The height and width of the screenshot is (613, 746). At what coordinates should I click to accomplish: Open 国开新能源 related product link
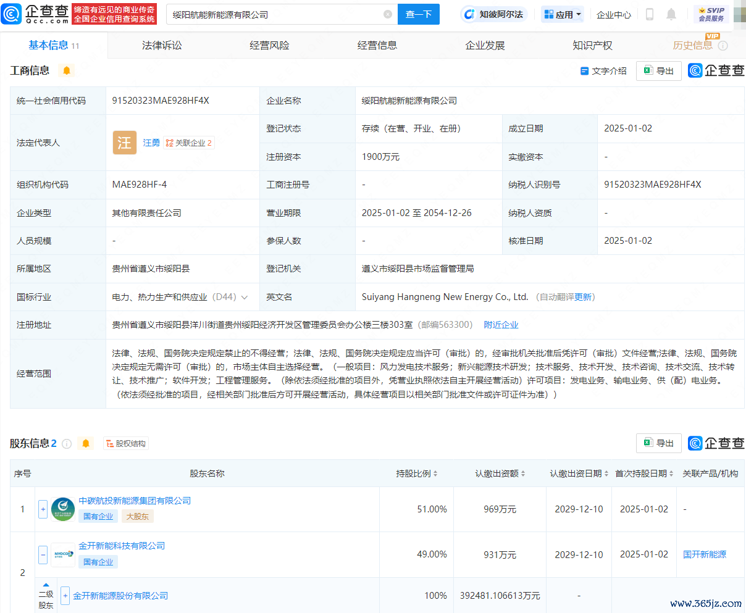coord(705,554)
